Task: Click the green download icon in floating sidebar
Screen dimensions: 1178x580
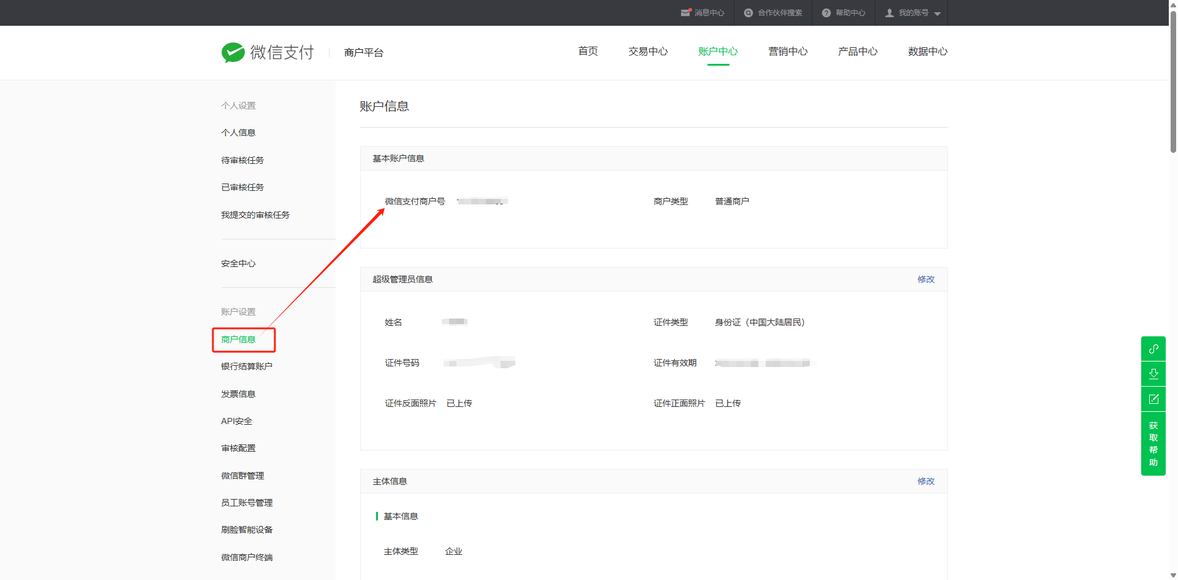Action: coord(1153,374)
